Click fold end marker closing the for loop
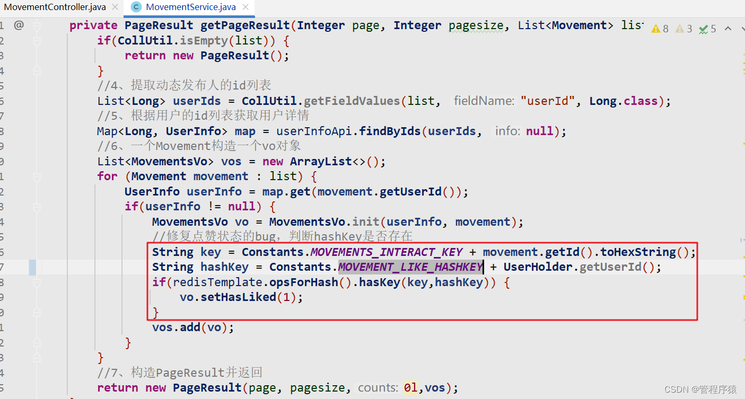 pyautogui.click(x=37, y=358)
